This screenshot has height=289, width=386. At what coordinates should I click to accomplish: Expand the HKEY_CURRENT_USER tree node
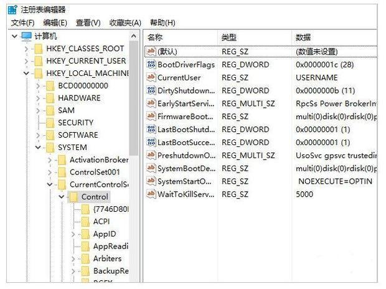pos(26,61)
